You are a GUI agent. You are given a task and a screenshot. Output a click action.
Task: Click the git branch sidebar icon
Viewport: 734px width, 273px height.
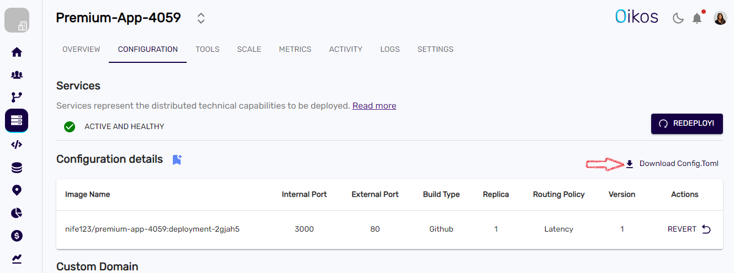(x=17, y=98)
